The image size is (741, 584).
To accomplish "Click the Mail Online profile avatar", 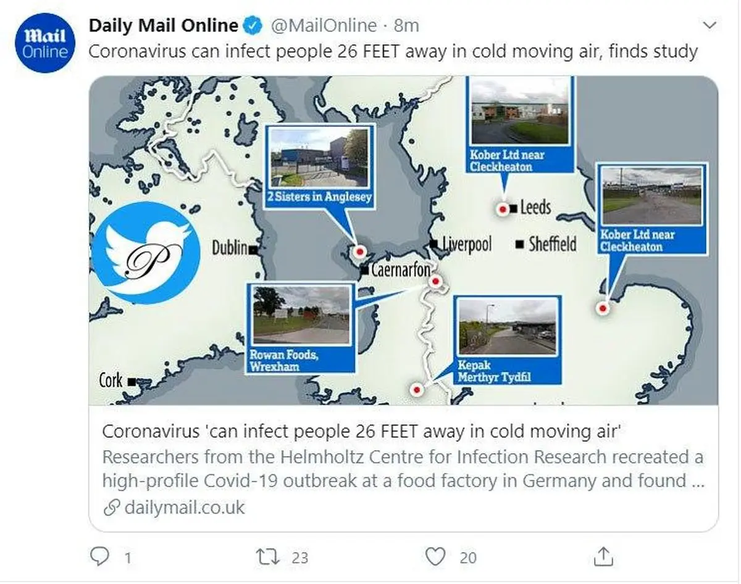I will coord(45,43).
